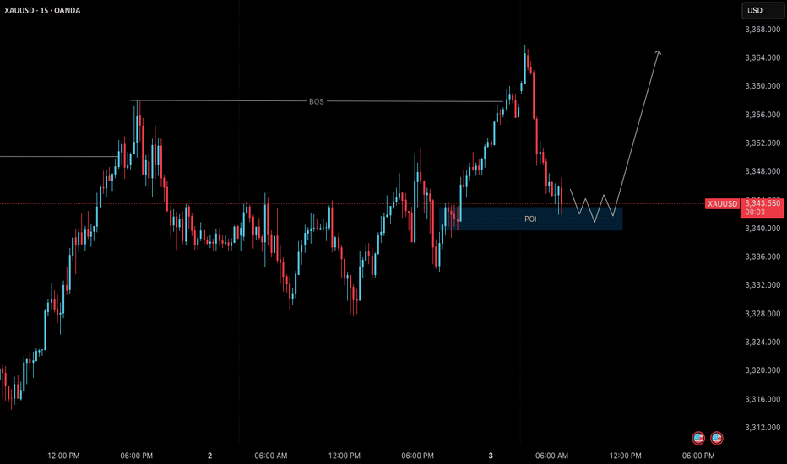Click the 3,352.000 price axis label

(x=763, y=143)
